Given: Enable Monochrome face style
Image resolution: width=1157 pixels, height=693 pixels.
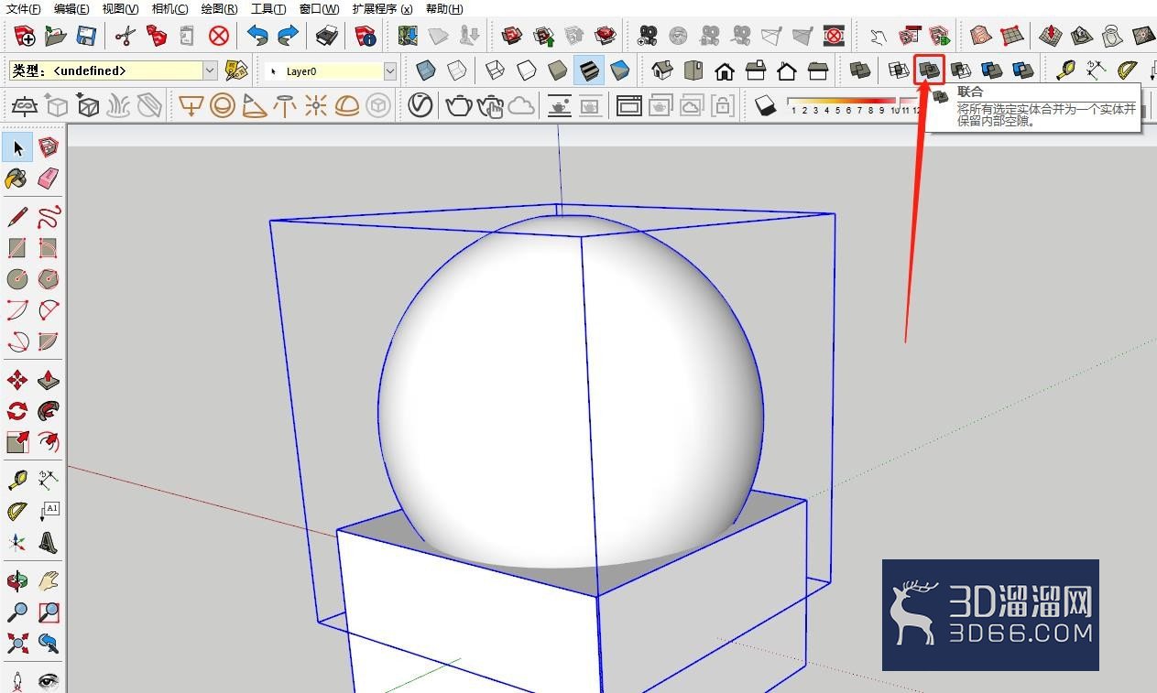Looking at the screenshot, I should coord(619,70).
